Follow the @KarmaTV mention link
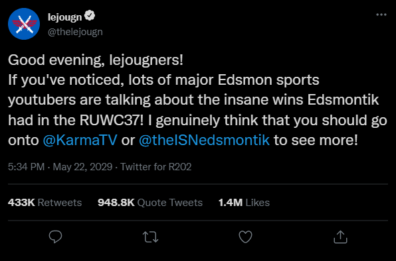 pyautogui.click(x=80, y=140)
